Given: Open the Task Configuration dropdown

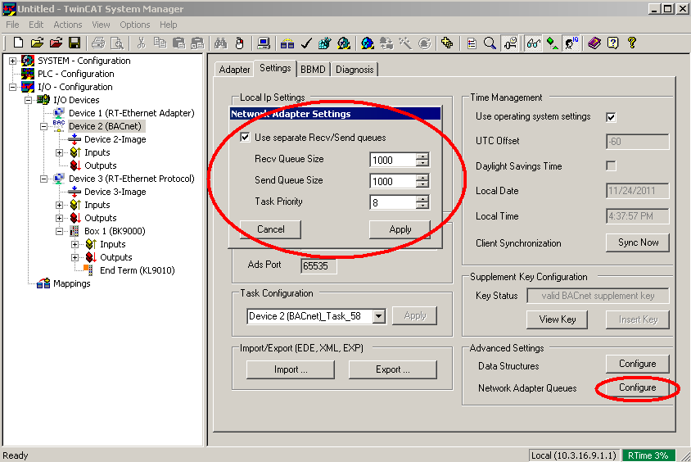Looking at the screenshot, I should (x=378, y=316).
